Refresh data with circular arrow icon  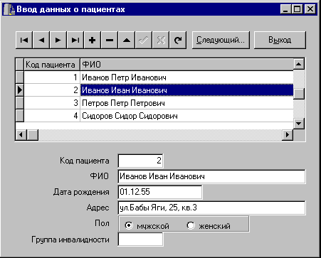[178, 40]
